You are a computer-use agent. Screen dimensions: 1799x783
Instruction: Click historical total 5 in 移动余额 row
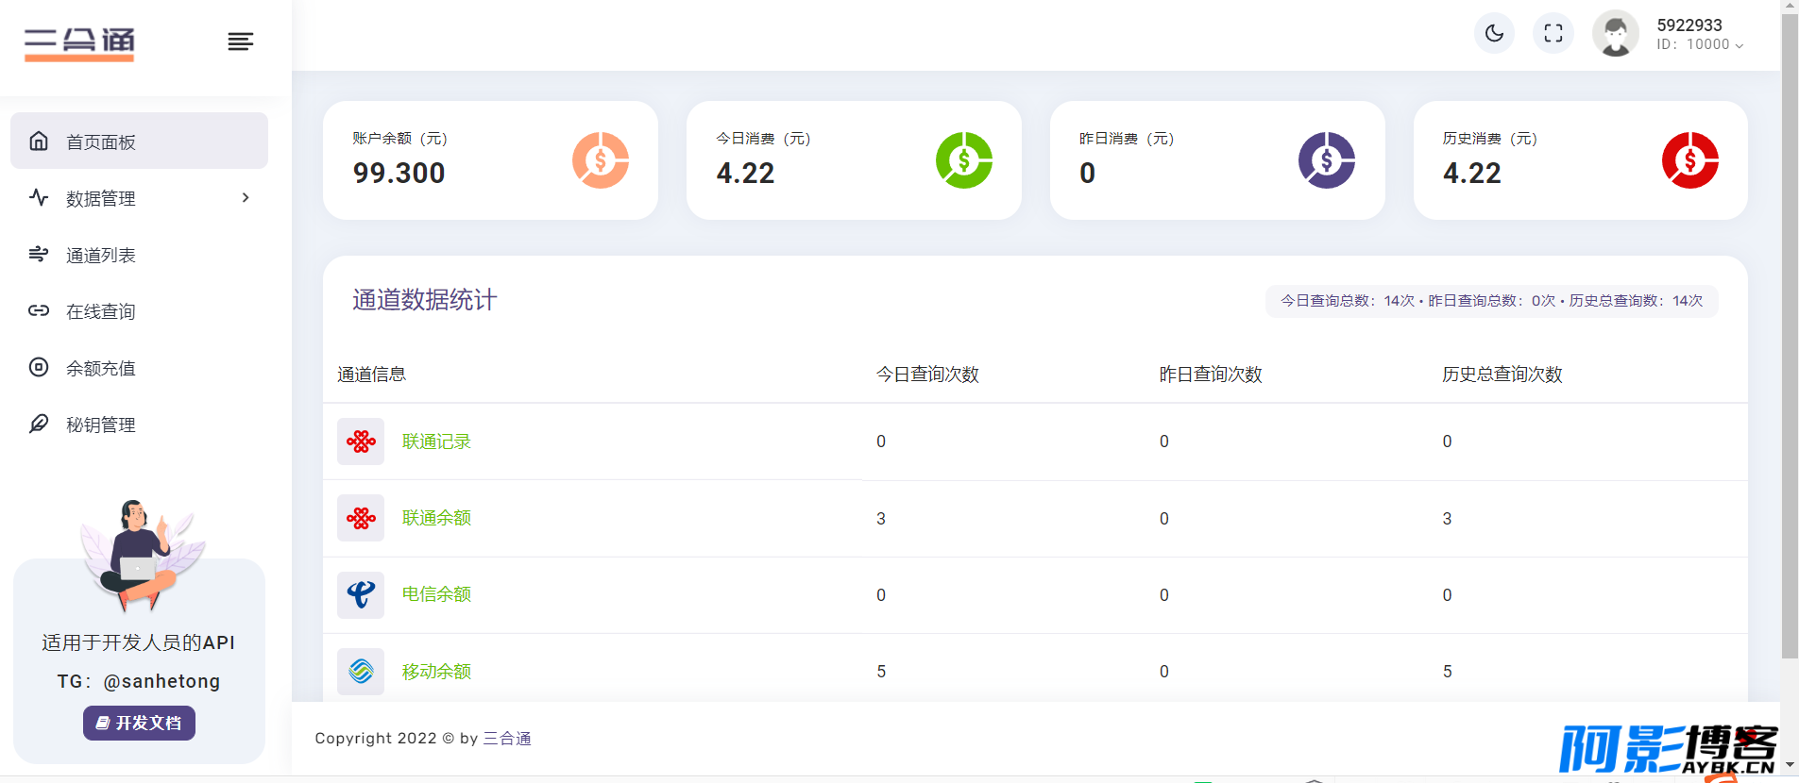point(1447,672)
